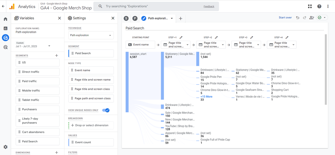Switch to the tab labeled S
The height and width of the screenshot is (155, 335).
126,19
